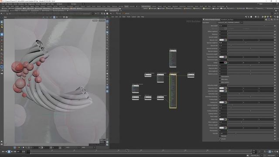279x157 pixels.
Task: Select the GI Light shelf tool
Action: pos(224,8)
